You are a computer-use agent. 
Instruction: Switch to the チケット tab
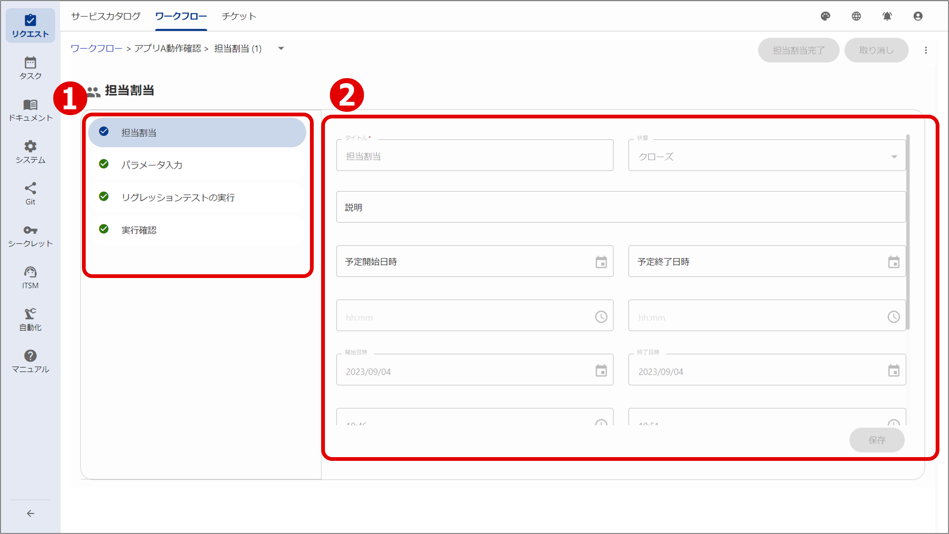pyautogui.click(x=239, y=16)
